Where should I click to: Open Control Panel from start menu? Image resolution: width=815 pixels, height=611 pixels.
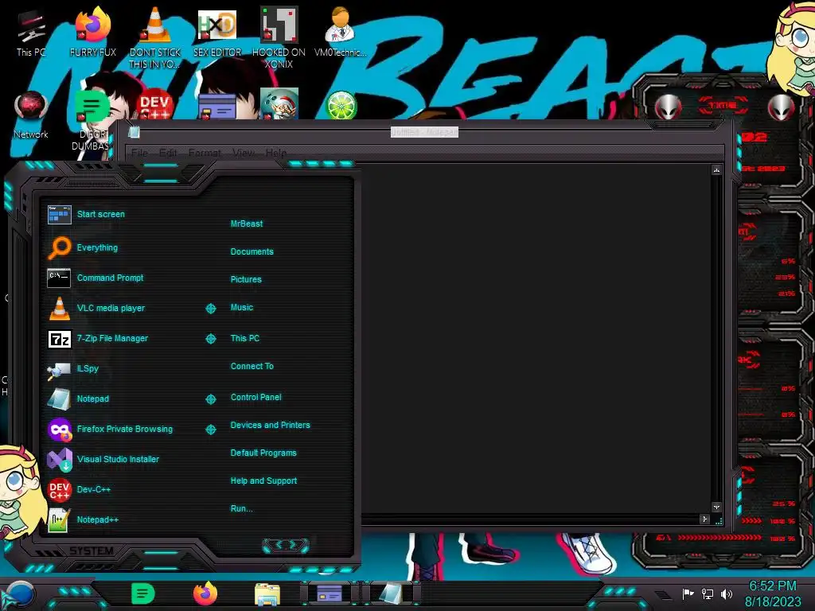tap(255, 398)
